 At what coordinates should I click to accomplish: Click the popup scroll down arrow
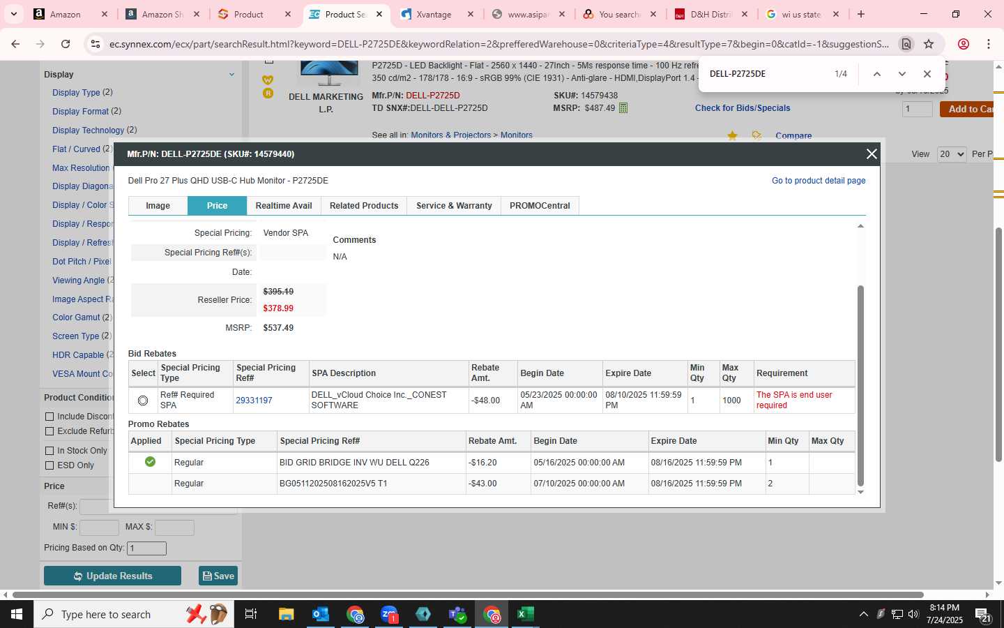click(x=860, y=492)
